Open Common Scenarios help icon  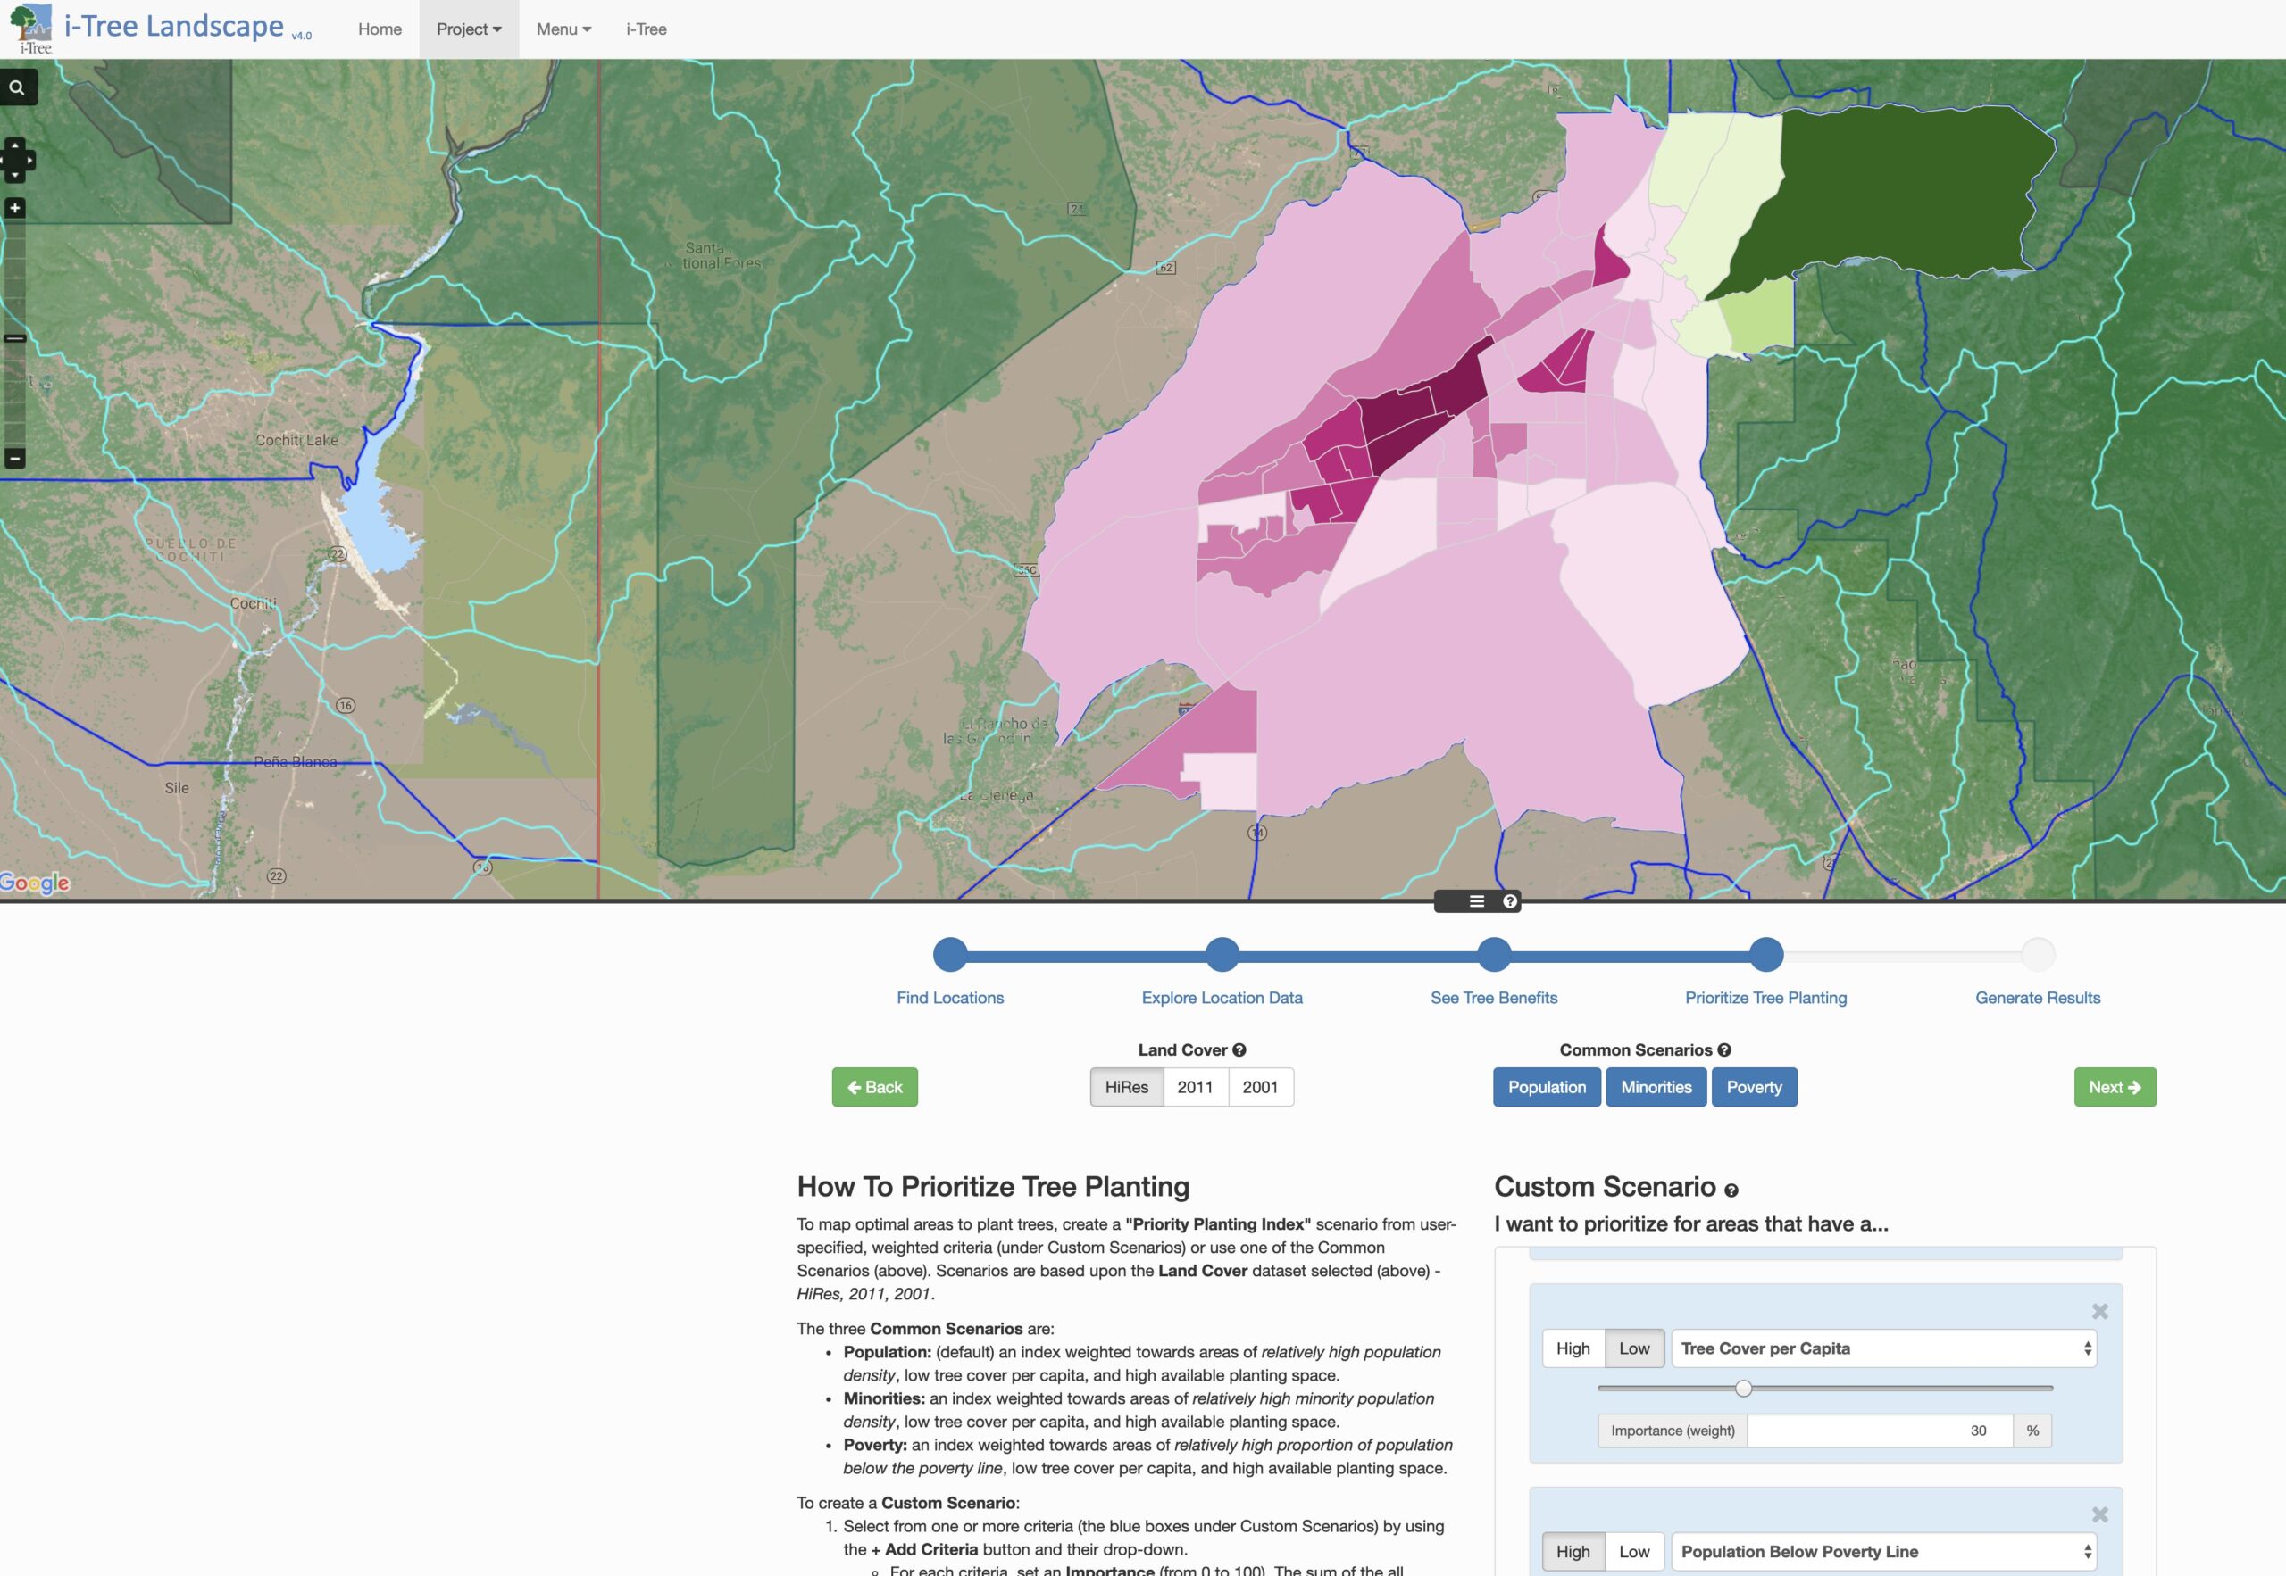click(1724, 1049)
